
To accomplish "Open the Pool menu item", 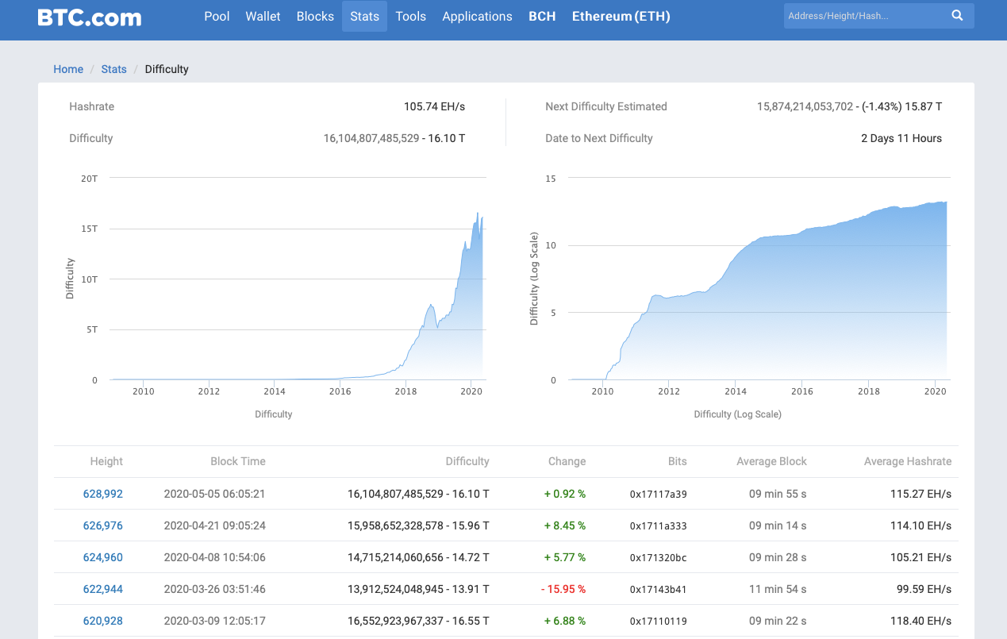I will 217,16.
